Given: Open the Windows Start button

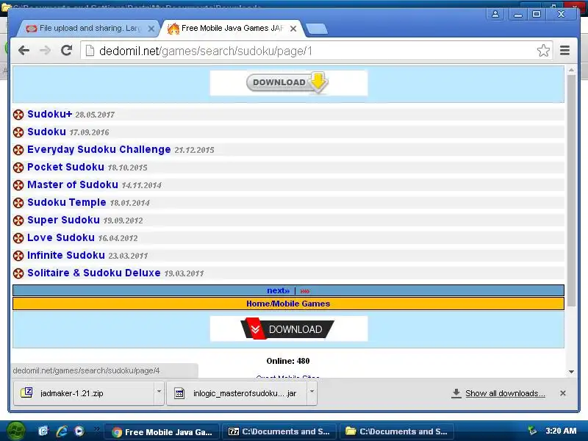Looking at the screenshot, I should [x=15, y=431].
